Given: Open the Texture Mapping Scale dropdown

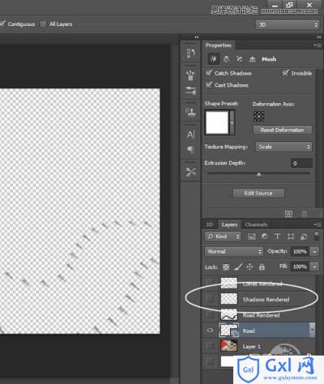Looking at the screenshot, I should click(x=283, y=147).
